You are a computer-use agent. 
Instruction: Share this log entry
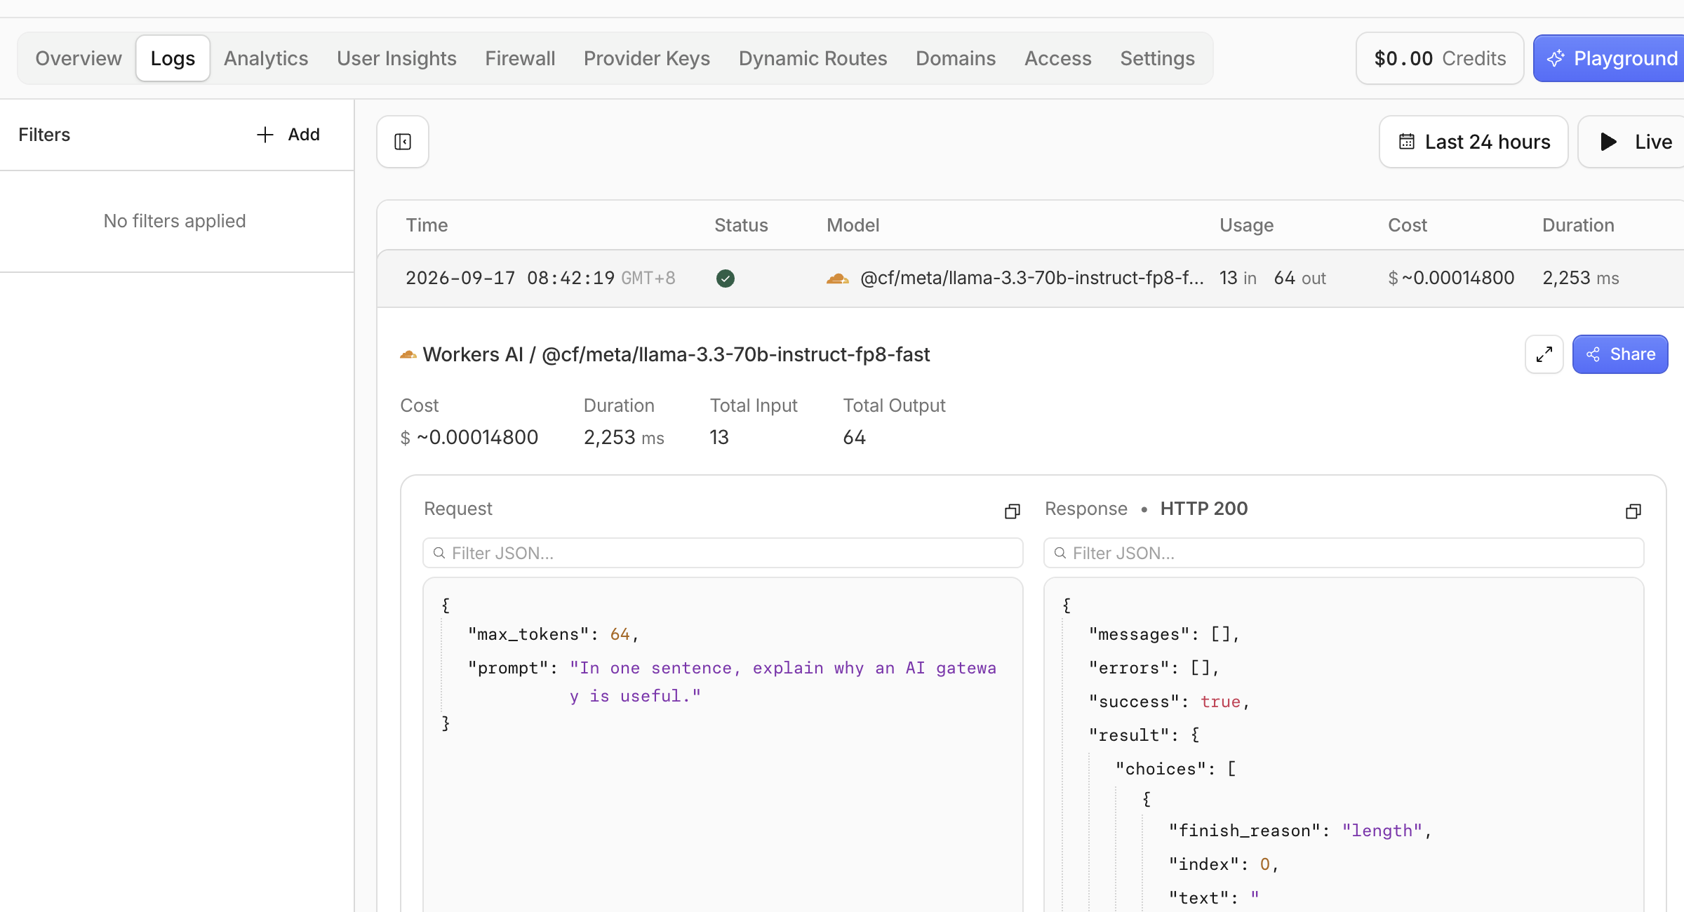(x=1620, y=354)
